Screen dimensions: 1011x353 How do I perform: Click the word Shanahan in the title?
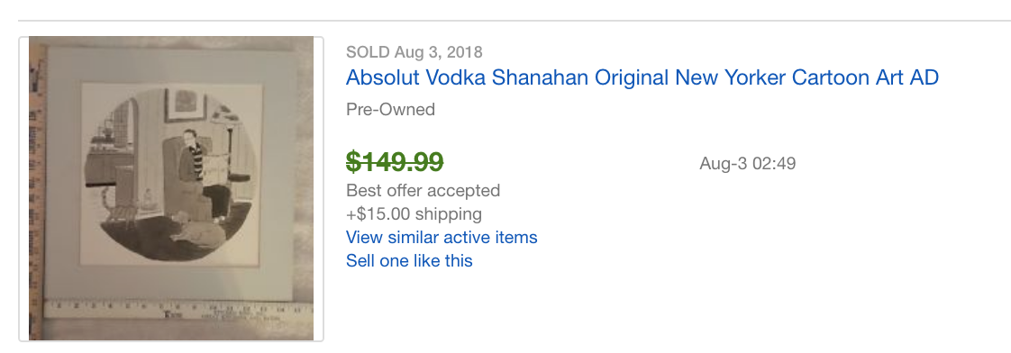coord(541,78)
